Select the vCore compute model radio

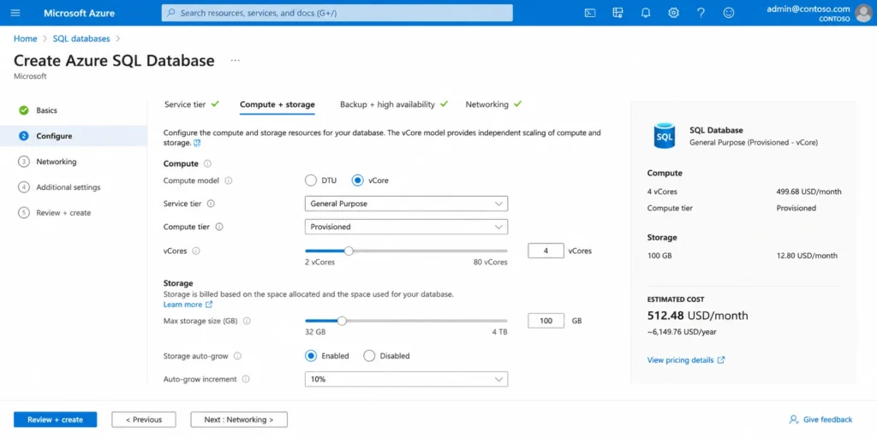357,181
